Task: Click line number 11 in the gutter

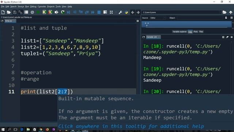Action: coord(11,92)
